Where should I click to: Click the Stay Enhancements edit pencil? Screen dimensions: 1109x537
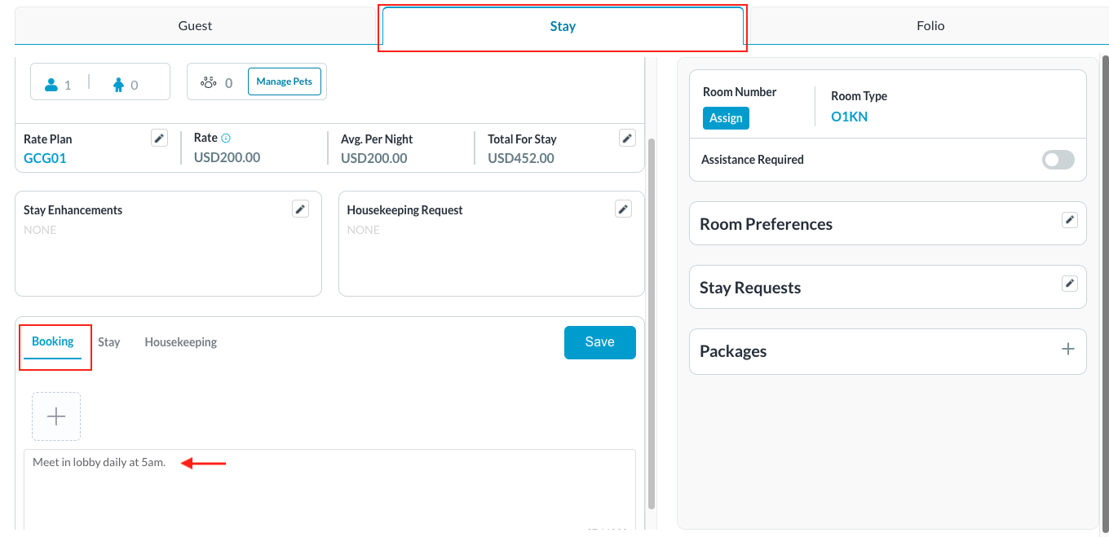click(x=301, y=209)
